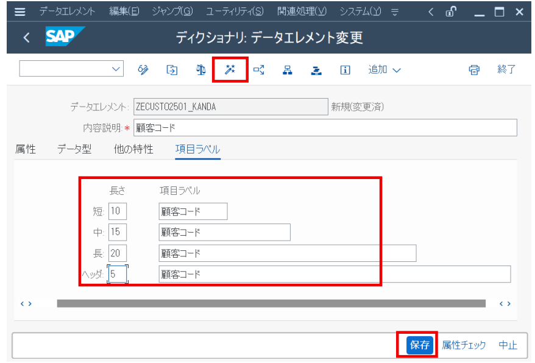
Task: Click the navigation window icon
Action: pyautogui.click(x=316, y=70)
